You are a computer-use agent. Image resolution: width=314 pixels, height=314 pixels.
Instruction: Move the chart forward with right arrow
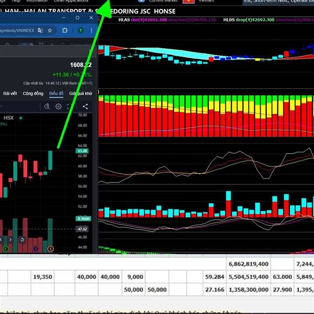coord(10,239)
